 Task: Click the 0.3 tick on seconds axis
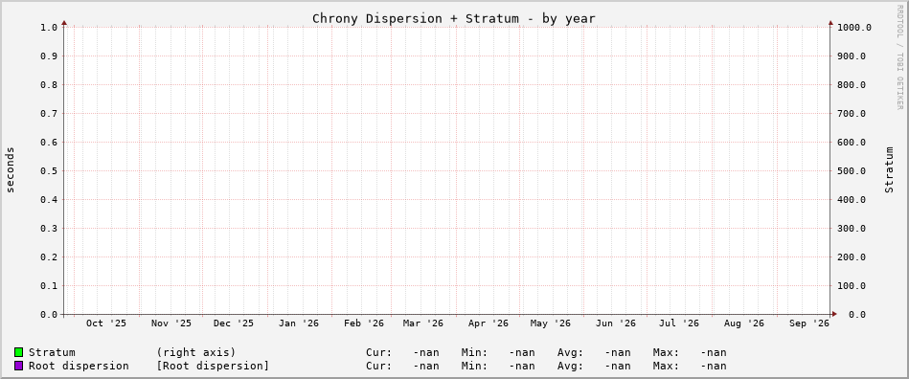(49, 229)
